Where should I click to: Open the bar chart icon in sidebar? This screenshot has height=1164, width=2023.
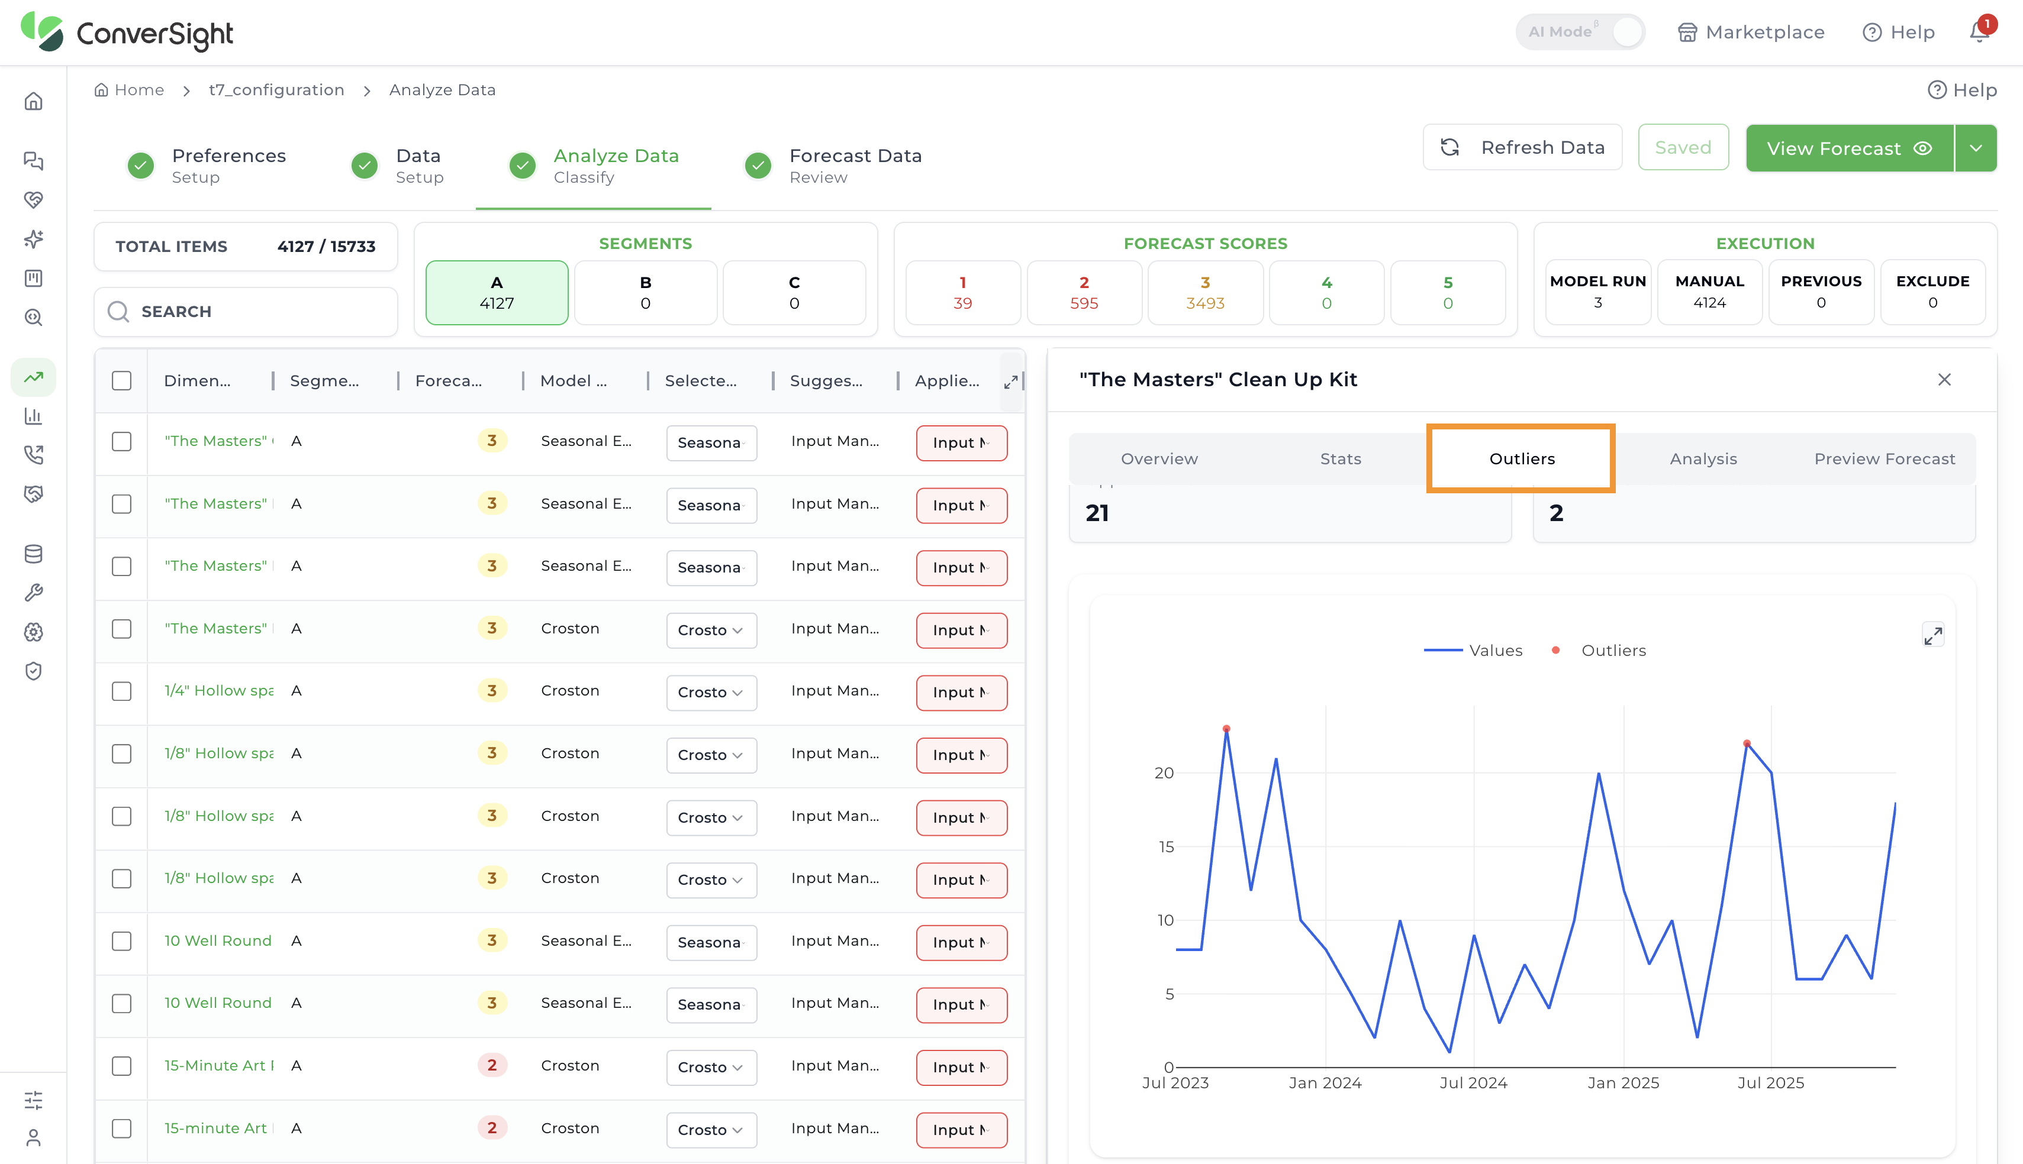[x=34, y=416]
